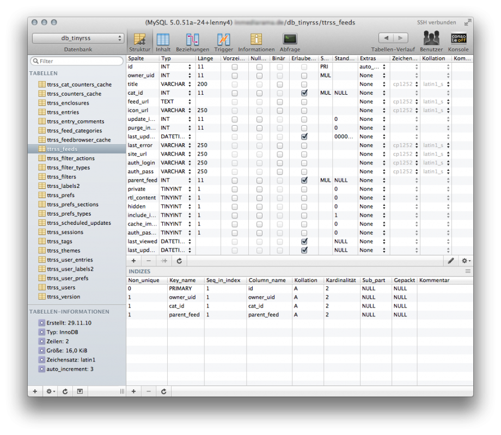This screenshot has height=435, width=501.
Task: Add a new table in sidebar
Action: coord(35,391)
